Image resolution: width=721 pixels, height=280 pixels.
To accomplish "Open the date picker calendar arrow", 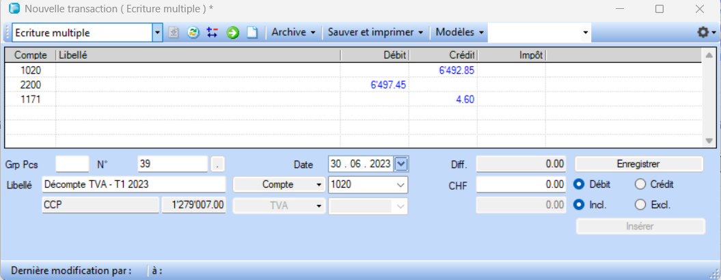I will click(401, 164).
